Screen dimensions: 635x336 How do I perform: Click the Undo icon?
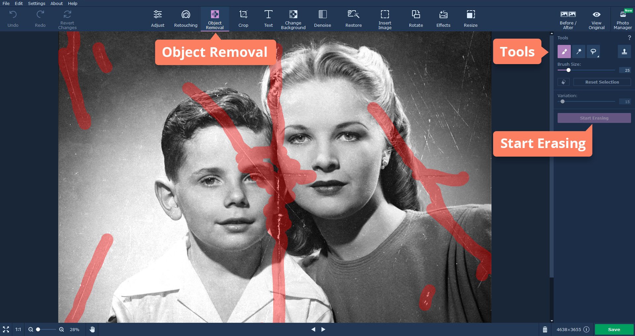[x=13, y=15]
